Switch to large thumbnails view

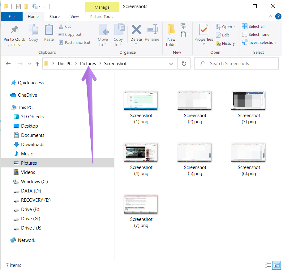tap(276, 265)
